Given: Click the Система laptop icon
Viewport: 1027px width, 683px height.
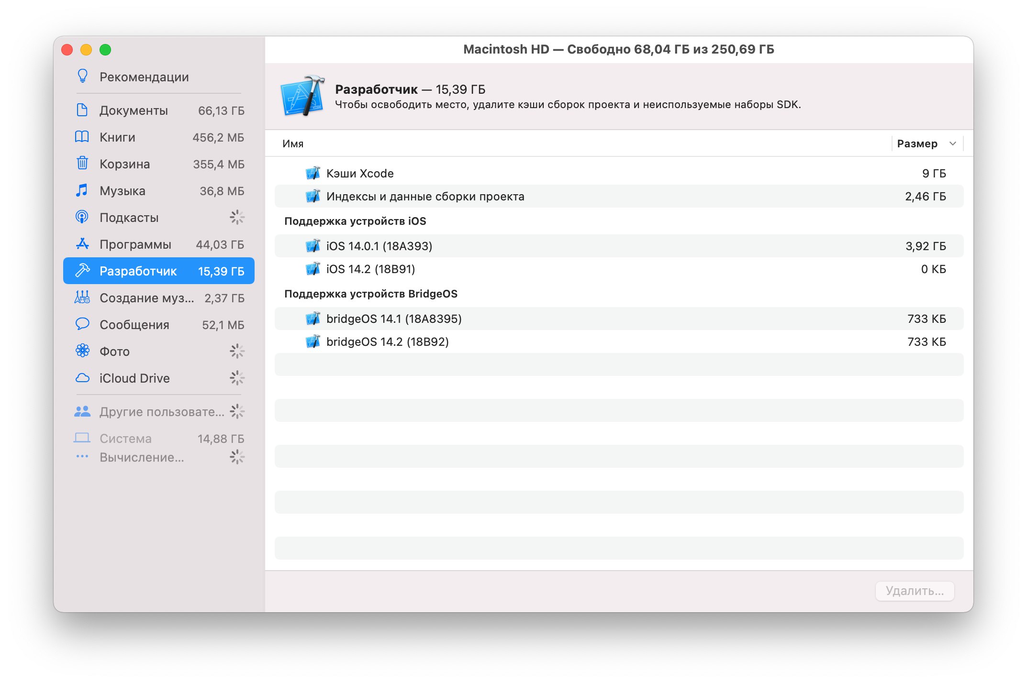Looking at the screenshot, I should [x=82, y=438].
